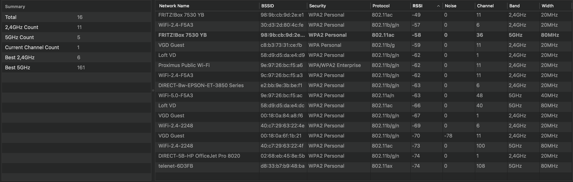Viewport: 573px width, 182px height.
Task: Click the Channel column header
Action: click(491, 6)
